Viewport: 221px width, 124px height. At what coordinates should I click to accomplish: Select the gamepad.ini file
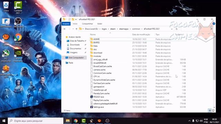pos(138,86)
